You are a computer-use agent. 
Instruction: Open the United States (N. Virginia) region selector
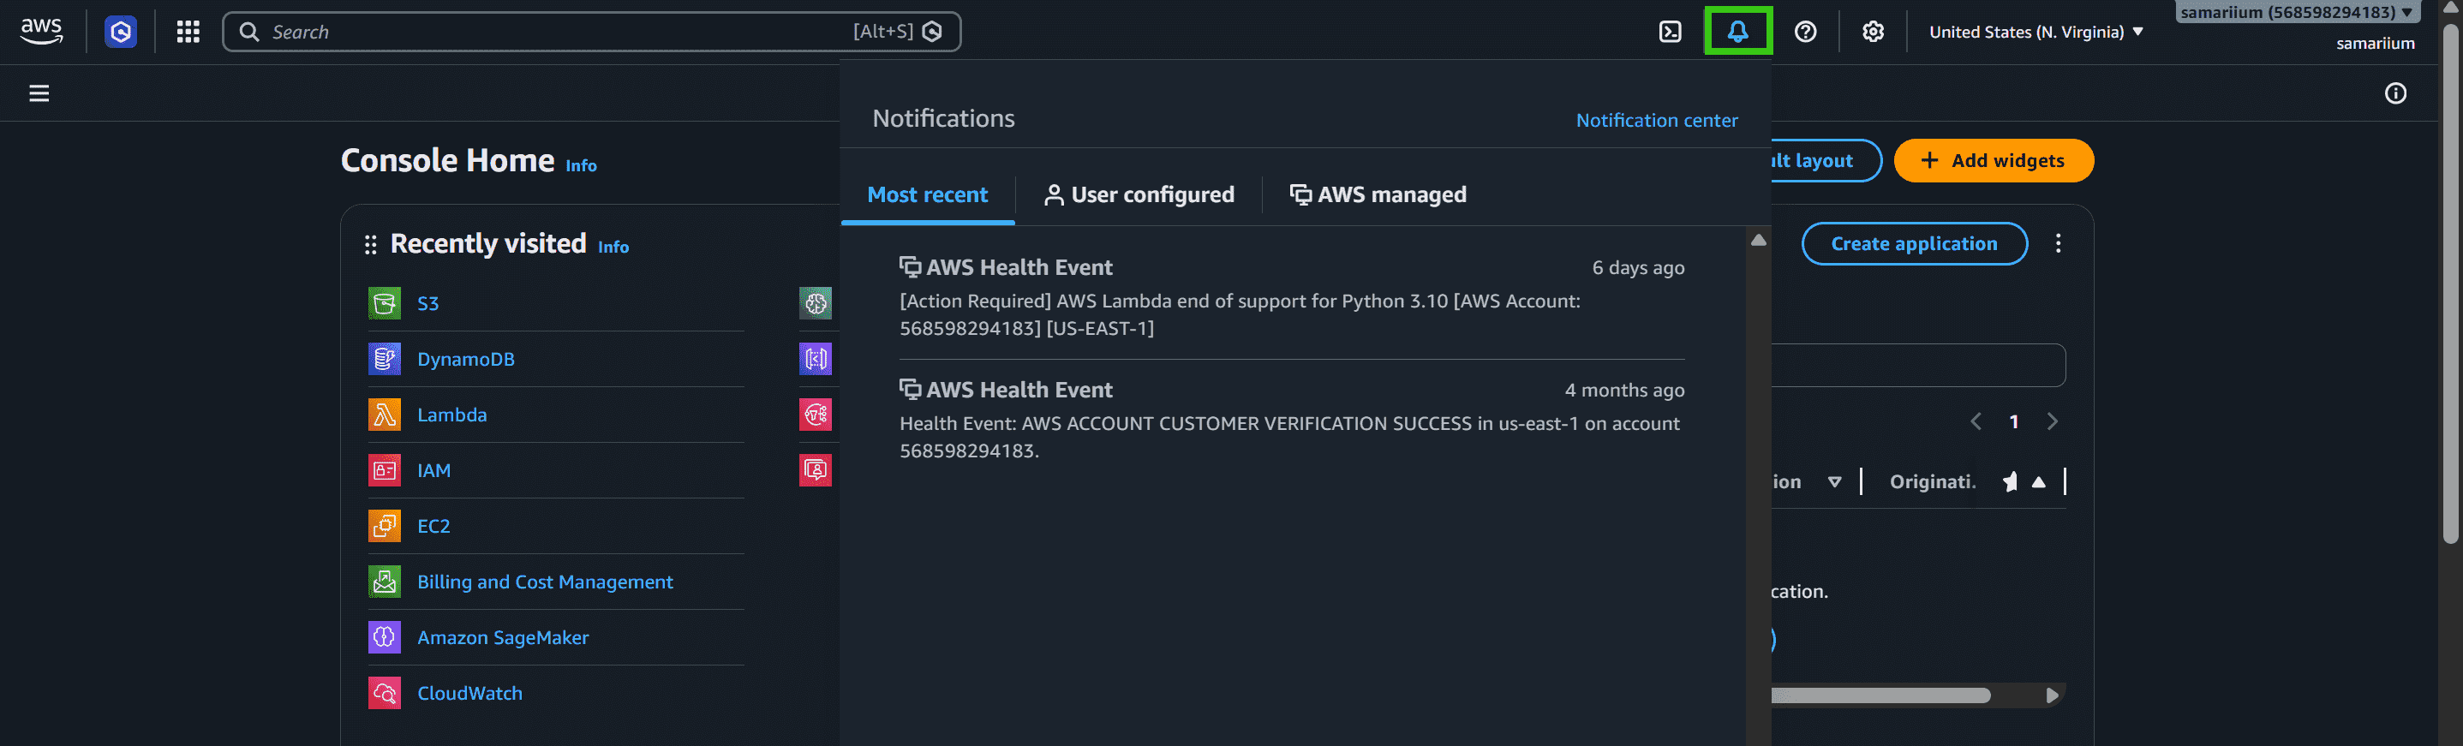pos(2036,32)
